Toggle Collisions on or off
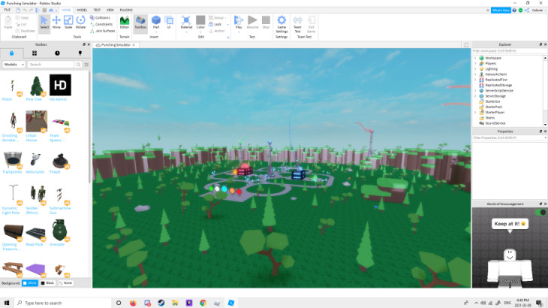Image resolution: width=548 pixels, height=308 pixels. click(100, 17)
